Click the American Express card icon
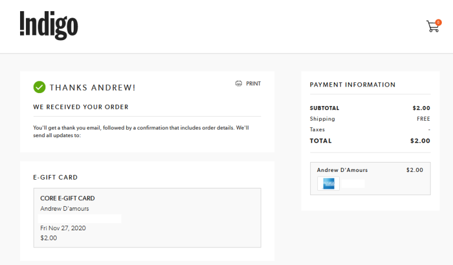The image size is (453, 265). [329, 184]
